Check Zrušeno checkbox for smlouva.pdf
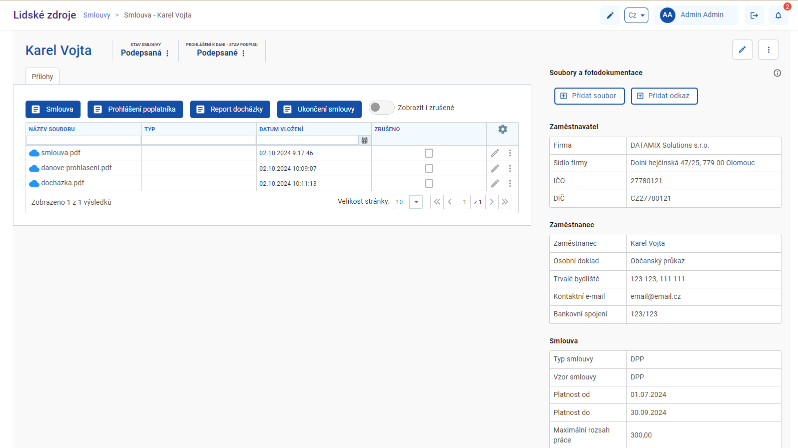This screenshot has height=448, width=798. pos(429,153)
